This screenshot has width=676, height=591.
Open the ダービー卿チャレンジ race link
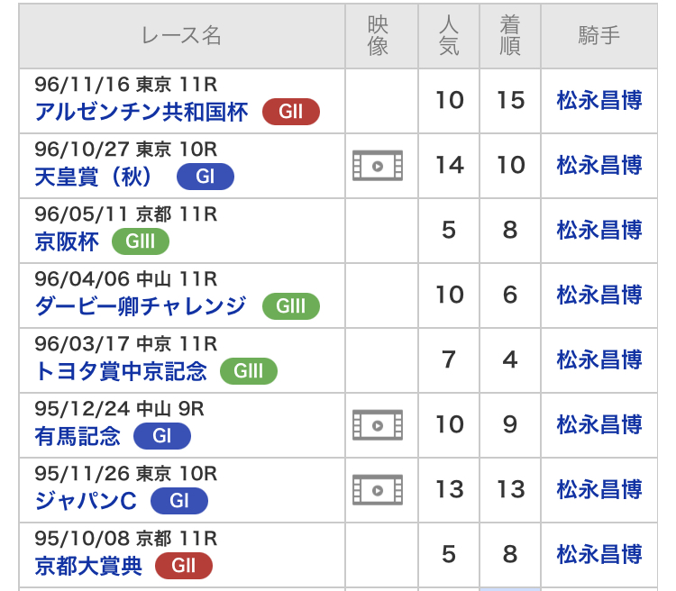141,306
